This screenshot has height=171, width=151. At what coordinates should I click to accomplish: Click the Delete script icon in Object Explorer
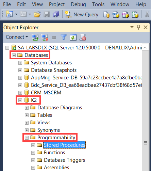pyautogui.click(x=83, y=37)
